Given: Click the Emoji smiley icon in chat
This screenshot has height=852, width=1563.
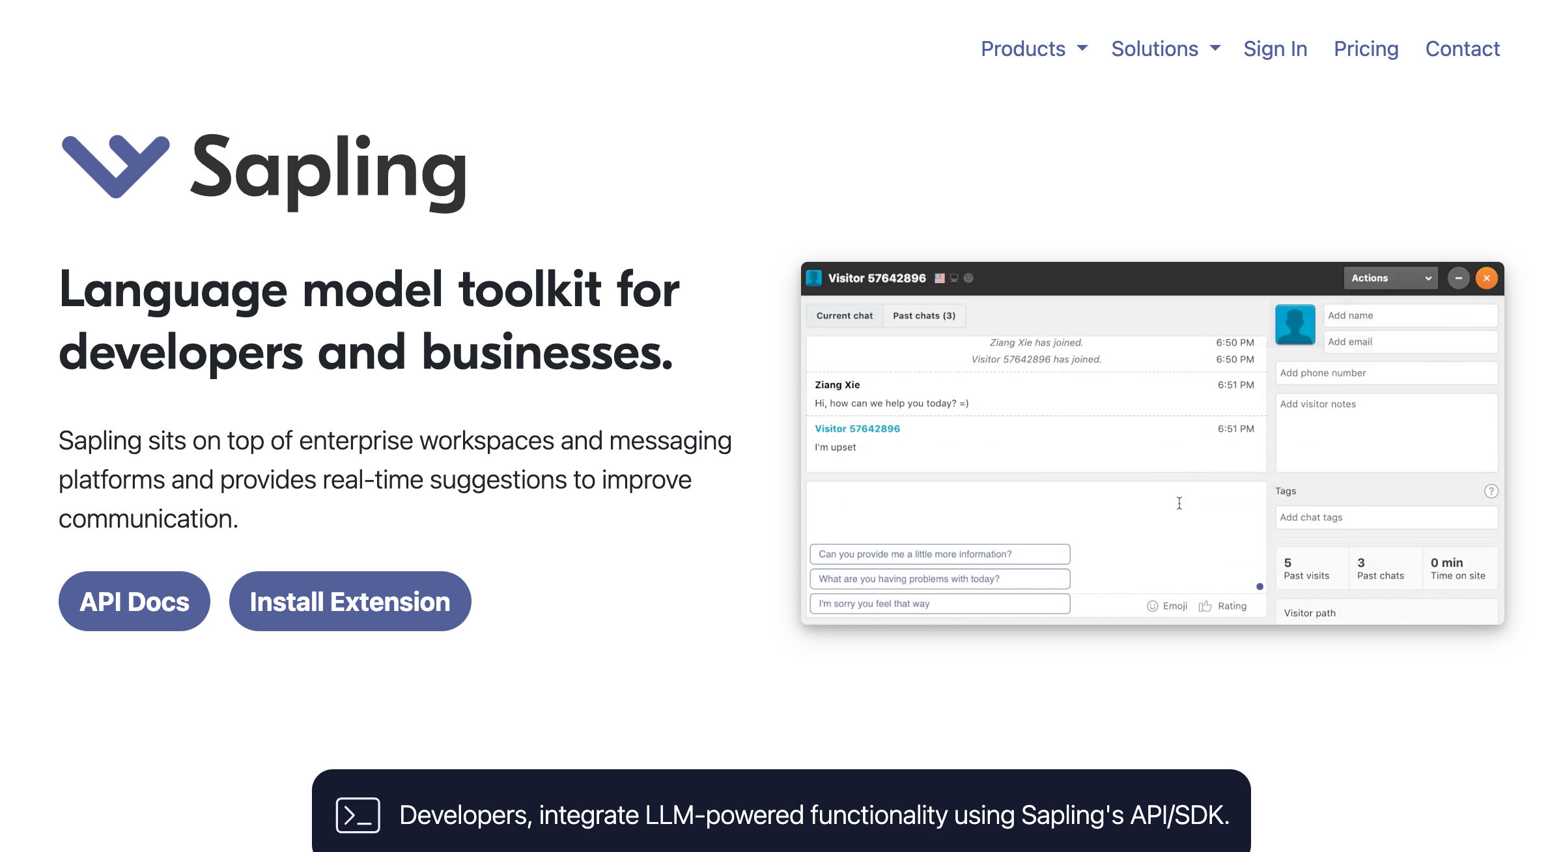Looking at the screenshot, I should pos(1151,605).
